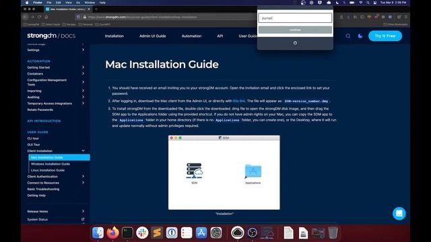Click the API INTRODUCTION sidebar heading
431x242 pixels.
[x=44, y=121]
